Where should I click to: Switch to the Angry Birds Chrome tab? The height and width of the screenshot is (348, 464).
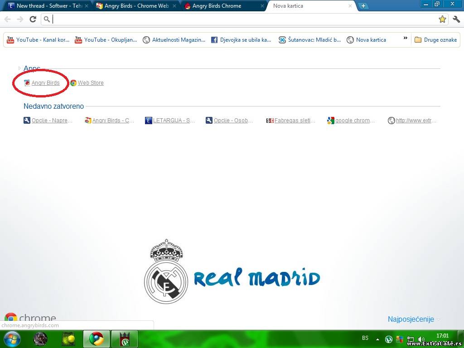coord(222,5)
